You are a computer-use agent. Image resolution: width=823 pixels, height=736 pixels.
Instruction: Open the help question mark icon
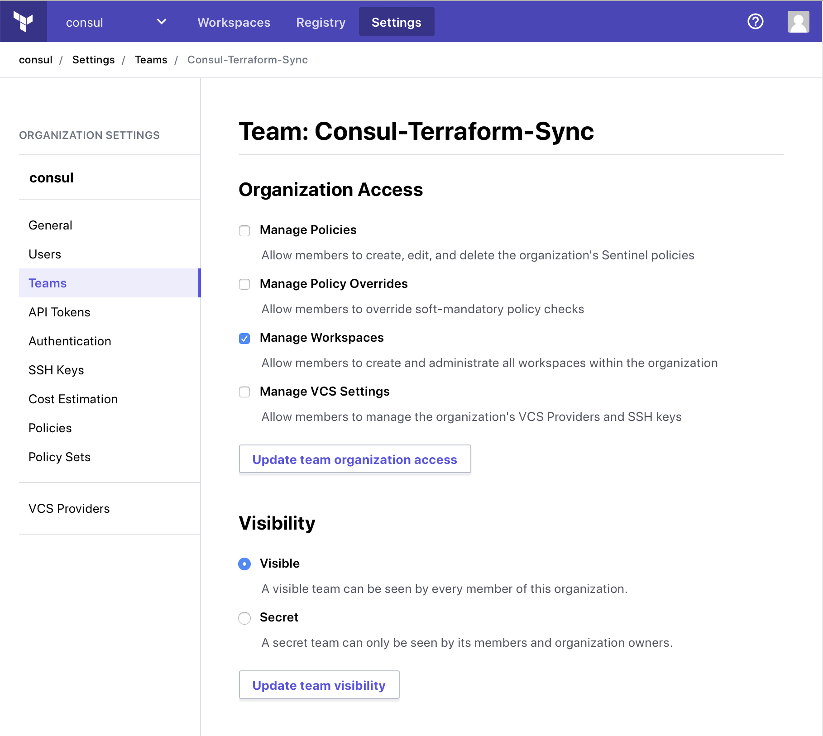pyautogui.click(x=755, y=21)
